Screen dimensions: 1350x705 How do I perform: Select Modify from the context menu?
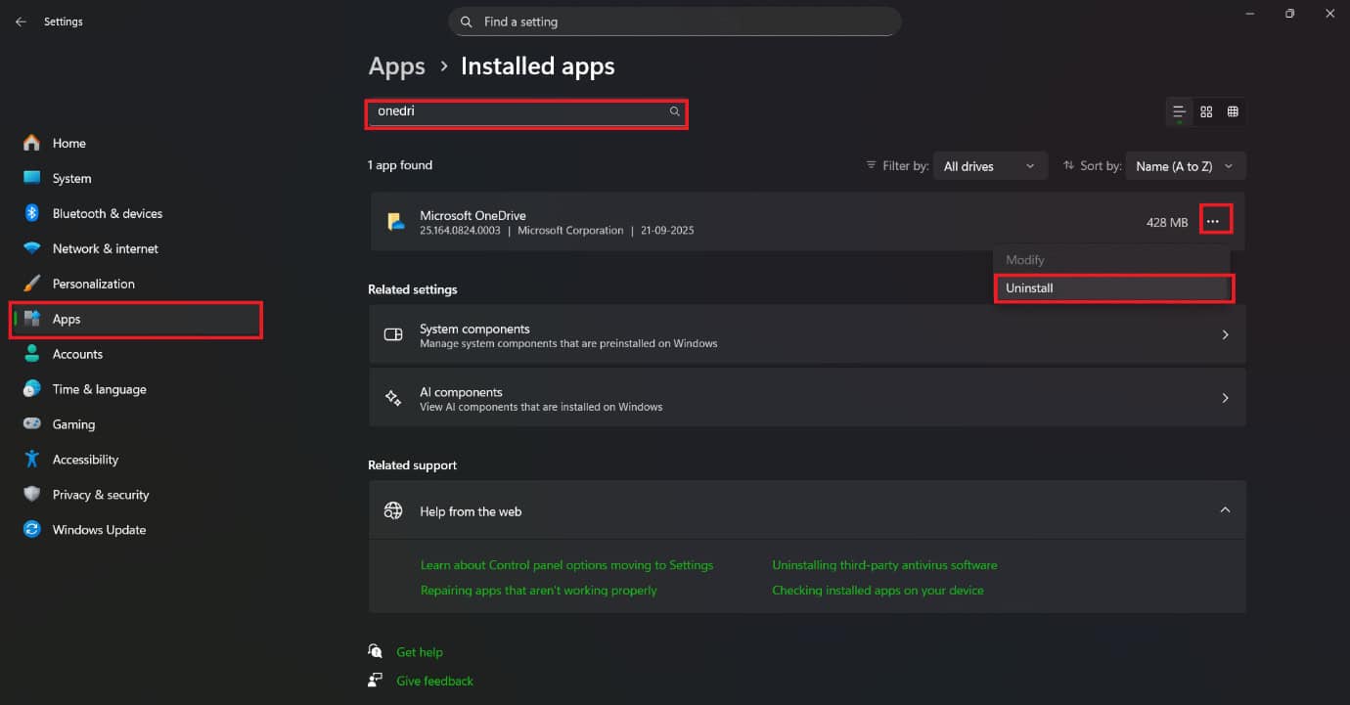click(x=1025, y=260)
